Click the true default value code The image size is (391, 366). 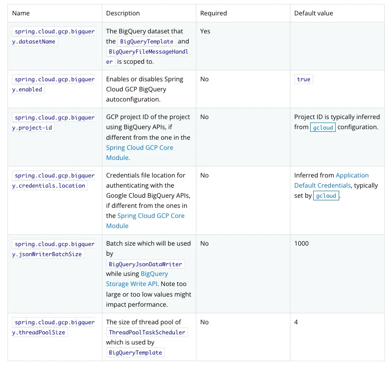tap(304, 80)
